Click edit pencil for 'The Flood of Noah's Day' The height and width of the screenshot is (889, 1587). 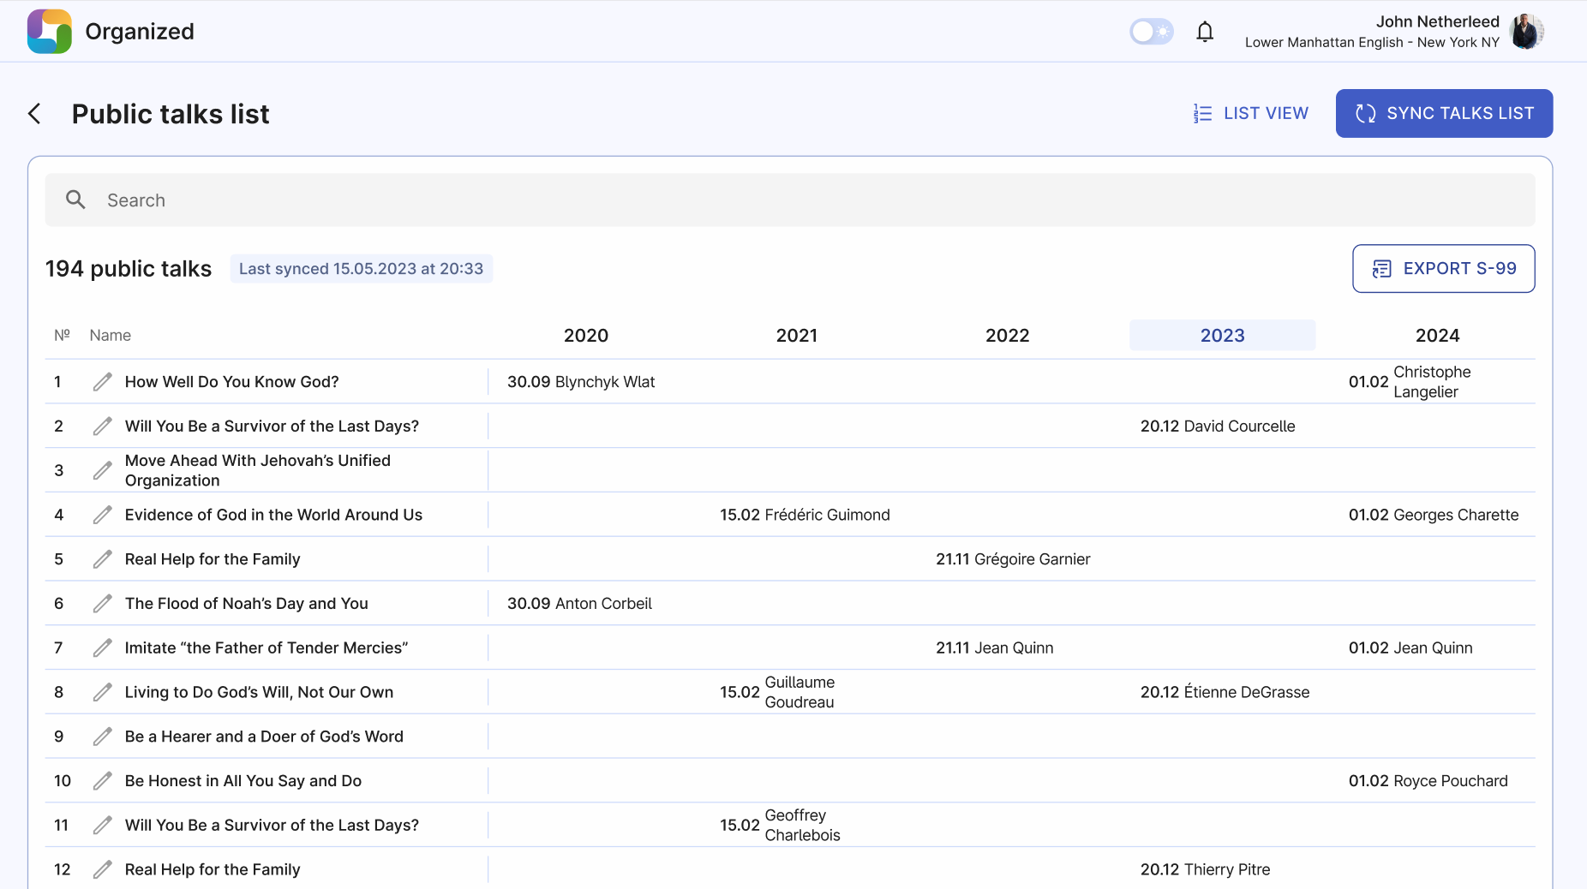tap(103, 604)
